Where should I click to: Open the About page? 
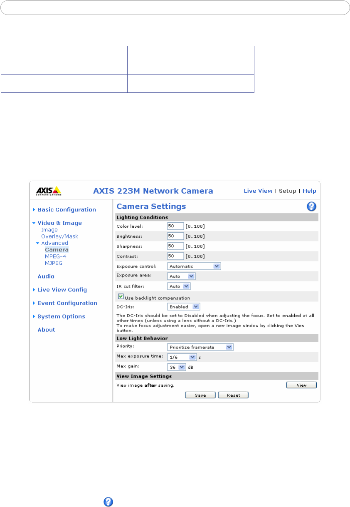tap(46, 330)
